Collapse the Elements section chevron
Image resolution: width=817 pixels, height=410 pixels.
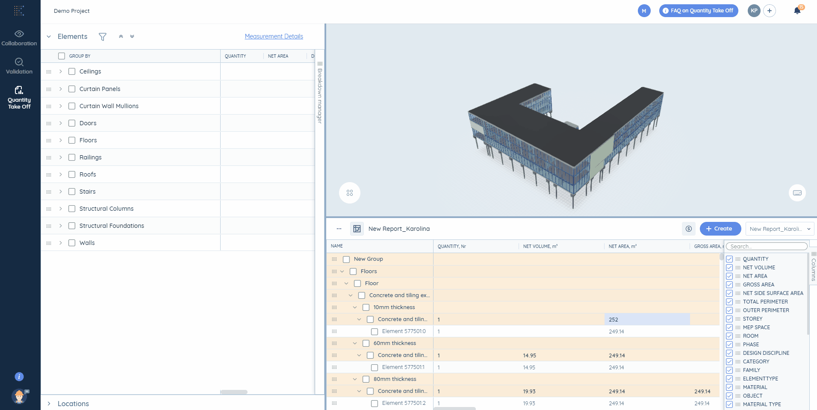point(49,37)
